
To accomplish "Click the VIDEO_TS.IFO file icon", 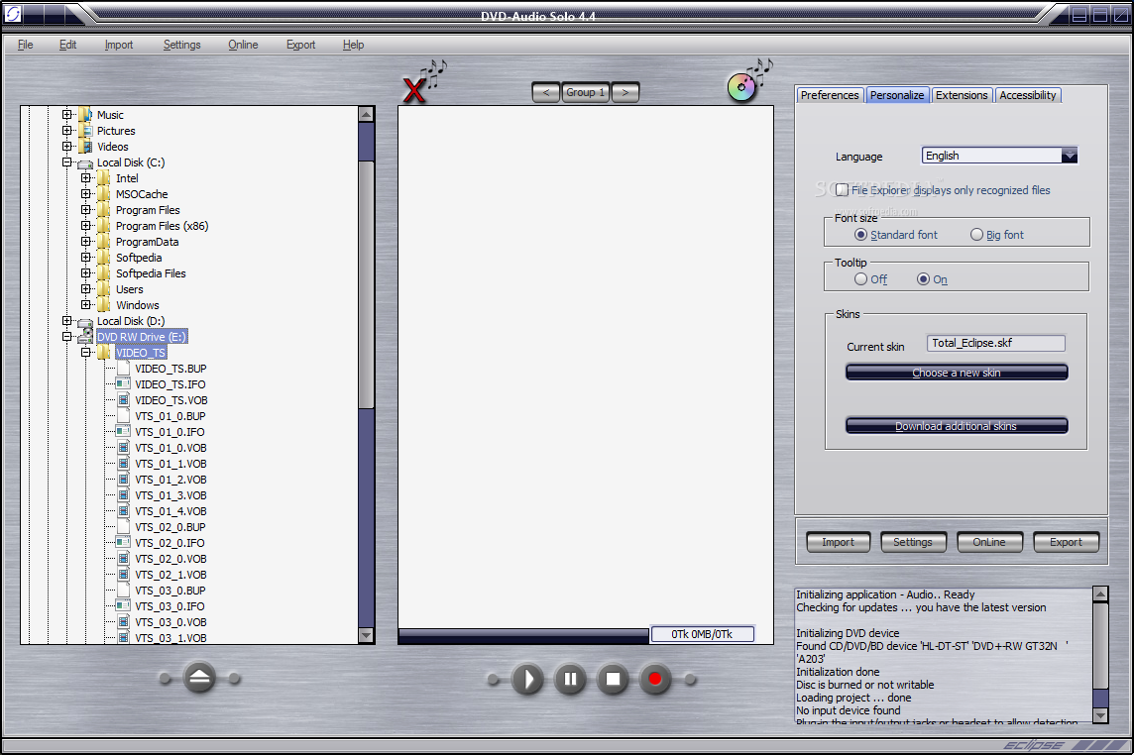I will tap(123, 384).
